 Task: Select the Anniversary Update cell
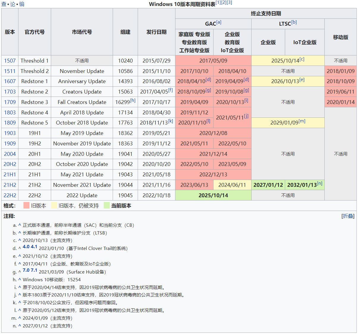[82, 81]
